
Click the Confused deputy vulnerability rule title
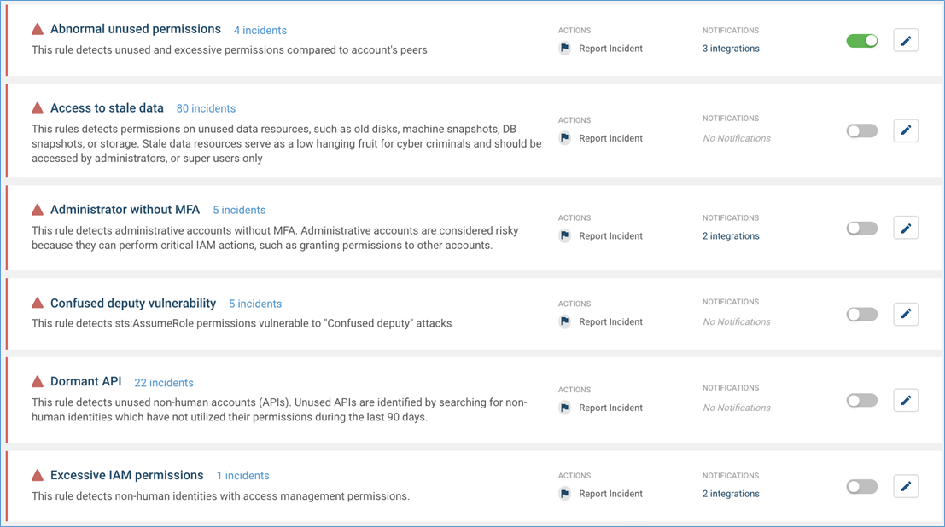[x=132, y=303]
